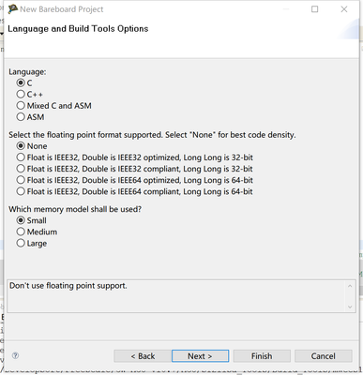This screenshot has height=375, width=363.
Task: Select C language radio button
Action: click(x=21, y=82)
